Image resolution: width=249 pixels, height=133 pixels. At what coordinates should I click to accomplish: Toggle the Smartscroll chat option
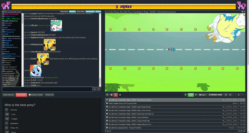(x=90, y=12)
